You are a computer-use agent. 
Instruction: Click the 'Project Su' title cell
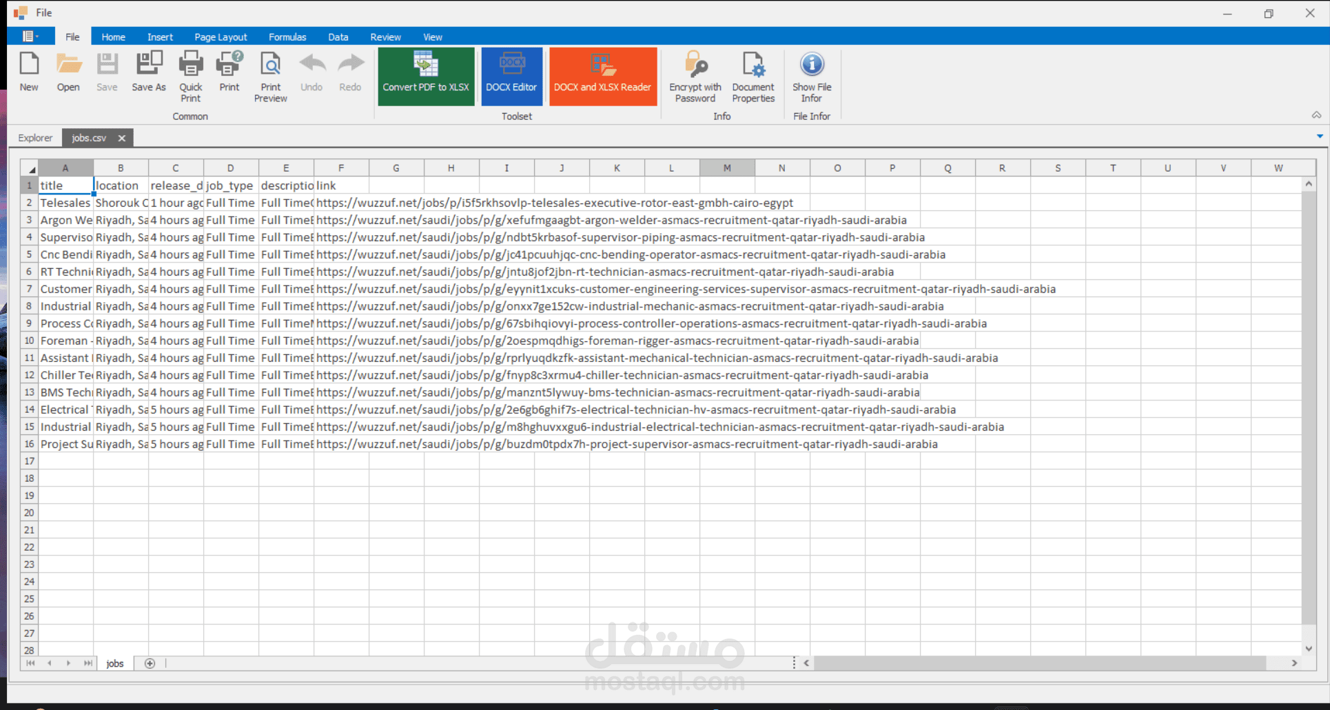point(65,444)
